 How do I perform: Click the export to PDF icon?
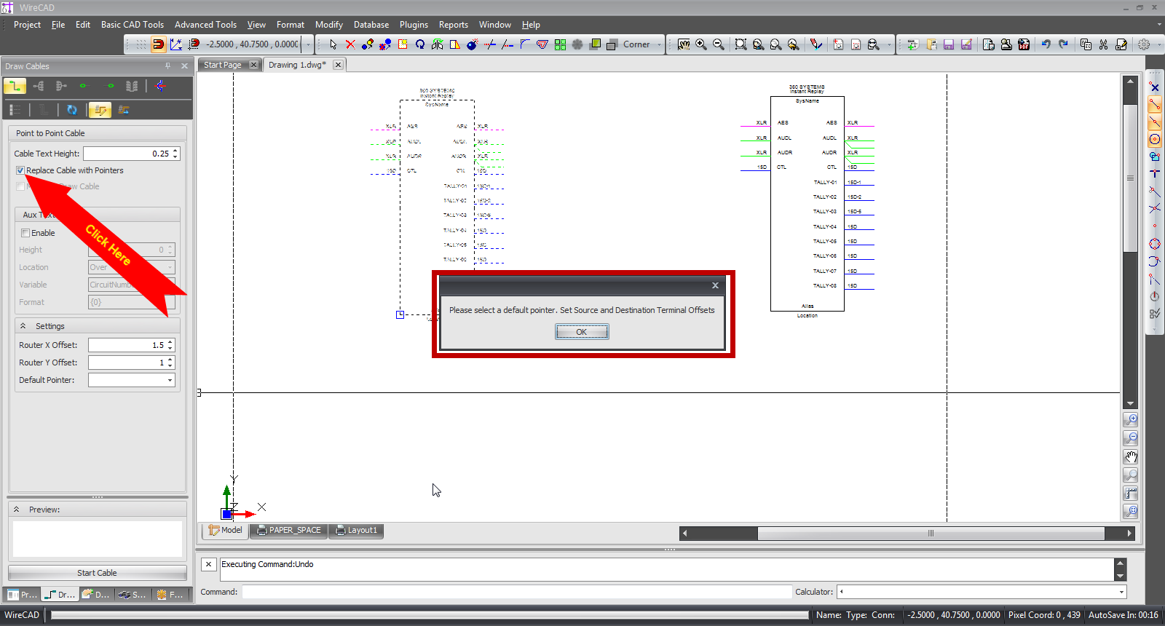coord(1024,44)
